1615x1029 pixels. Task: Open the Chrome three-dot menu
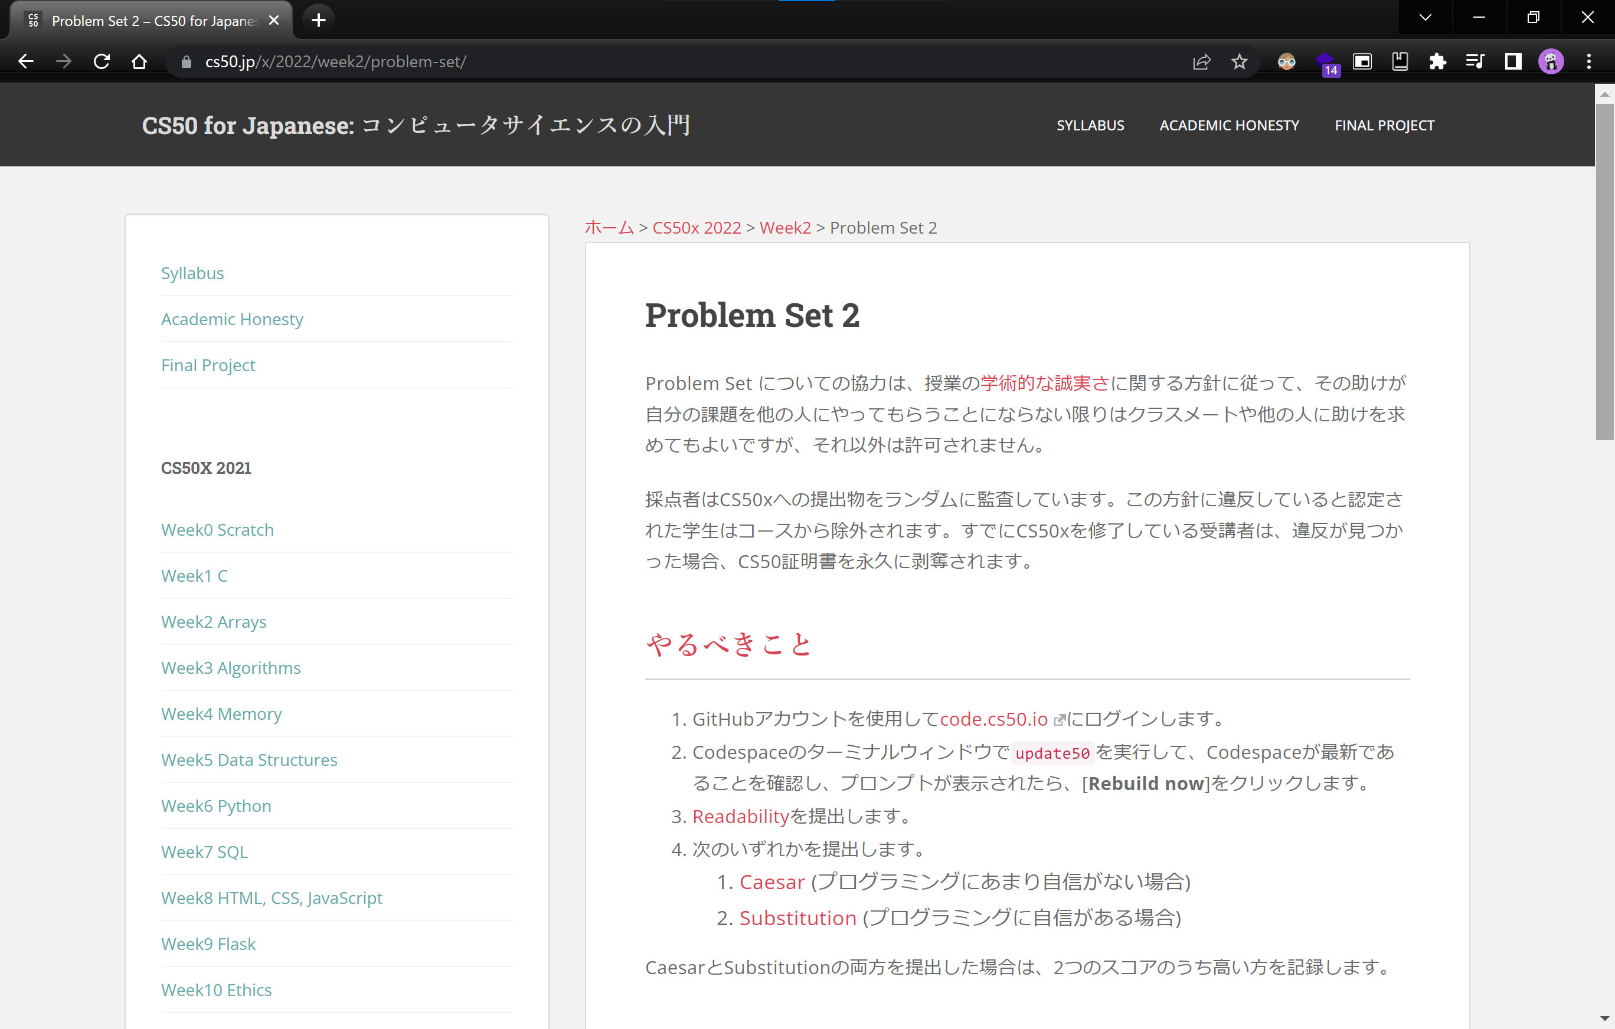tap(1588, 62)
